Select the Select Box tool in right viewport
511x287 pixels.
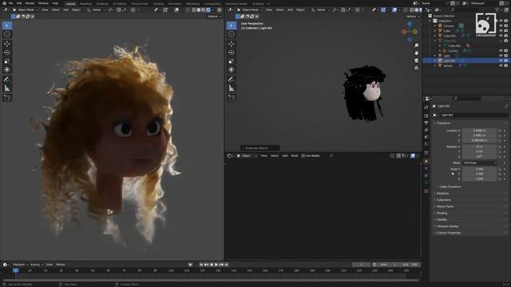tap(232, 26)
